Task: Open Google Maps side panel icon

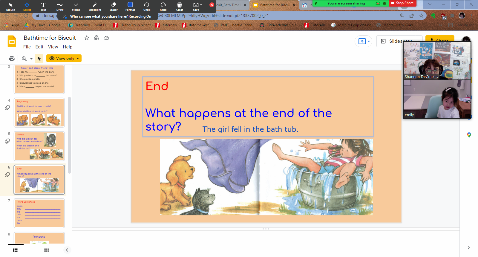Action: click(469, 135)
